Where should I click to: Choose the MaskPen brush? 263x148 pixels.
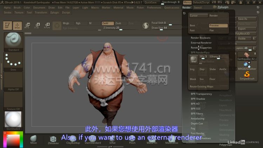[152, 140]
